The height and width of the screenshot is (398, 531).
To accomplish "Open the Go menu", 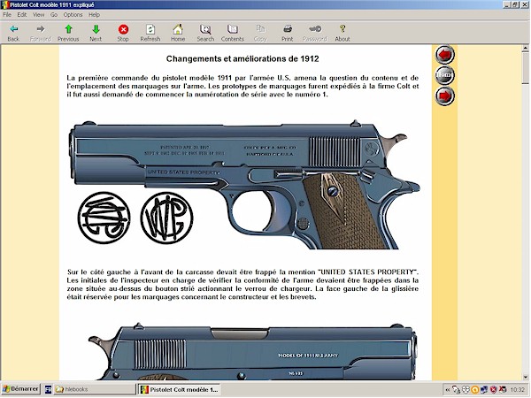I will 54,14.
